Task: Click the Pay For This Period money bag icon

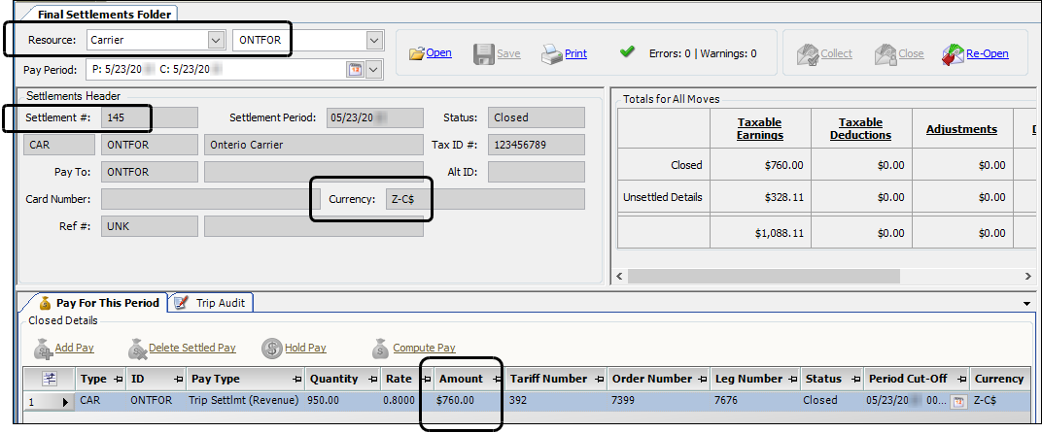Action: 45,303
